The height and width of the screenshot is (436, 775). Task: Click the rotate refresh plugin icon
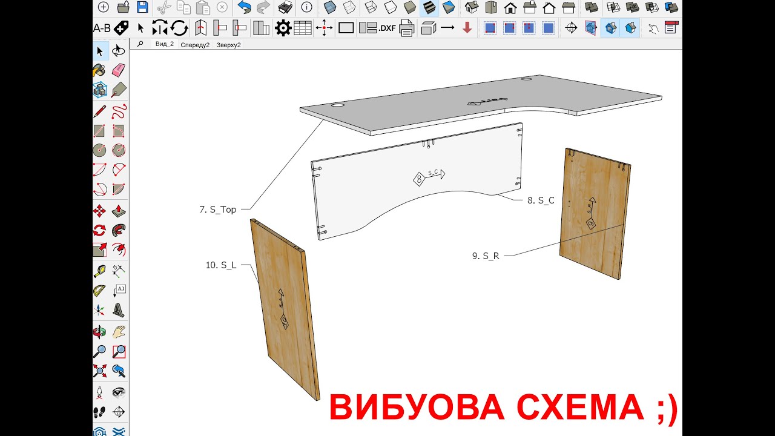click(179, 28)
